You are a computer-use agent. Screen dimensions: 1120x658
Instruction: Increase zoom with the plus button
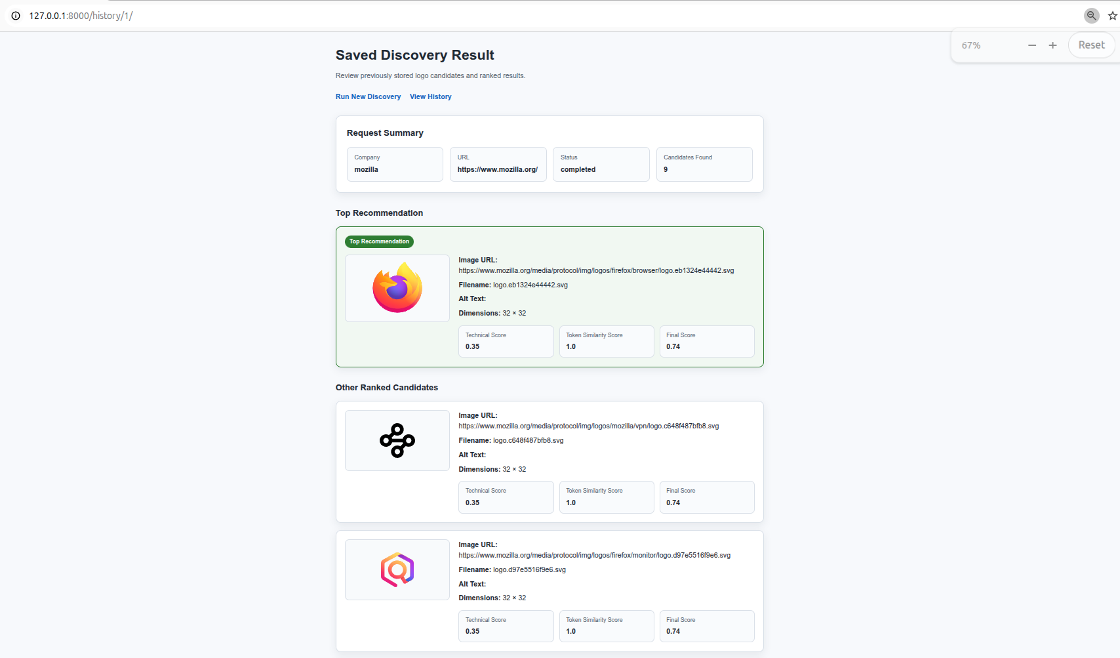pos(1052,45)
